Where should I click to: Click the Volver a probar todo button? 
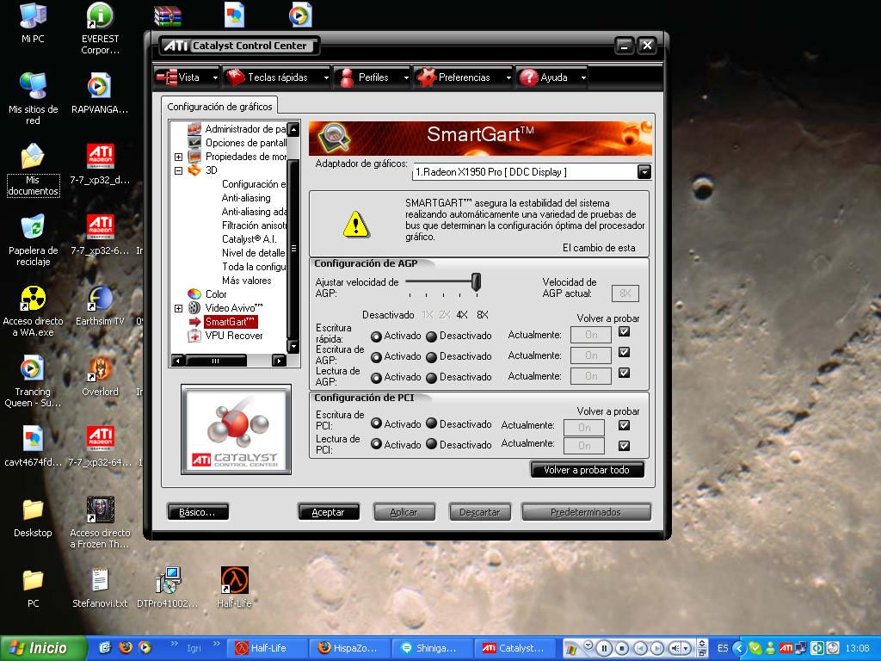click(587, 470)
